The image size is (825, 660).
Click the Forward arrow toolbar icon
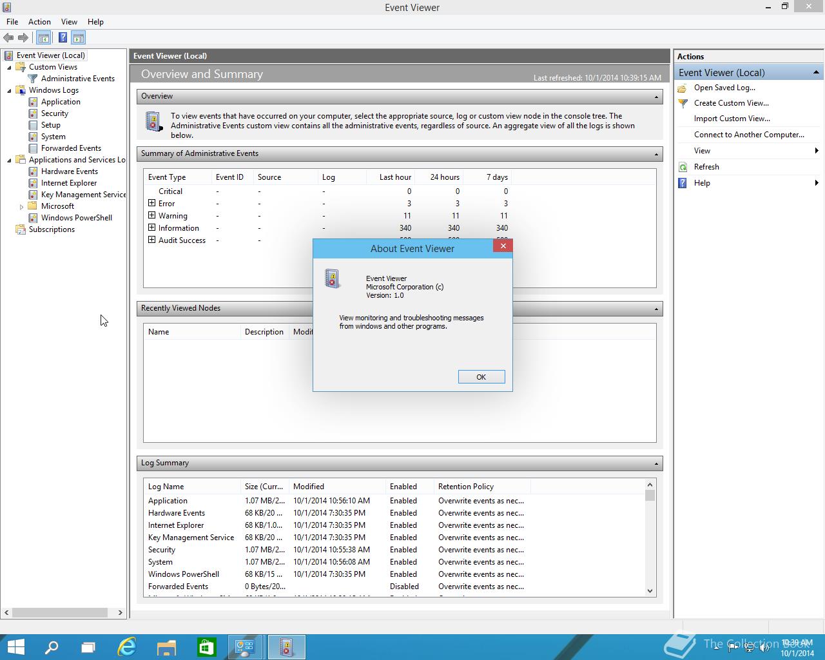pos(23,38)
